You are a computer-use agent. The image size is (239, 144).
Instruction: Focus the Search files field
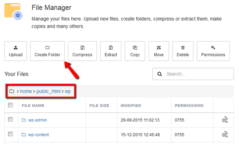pos(193,74)
